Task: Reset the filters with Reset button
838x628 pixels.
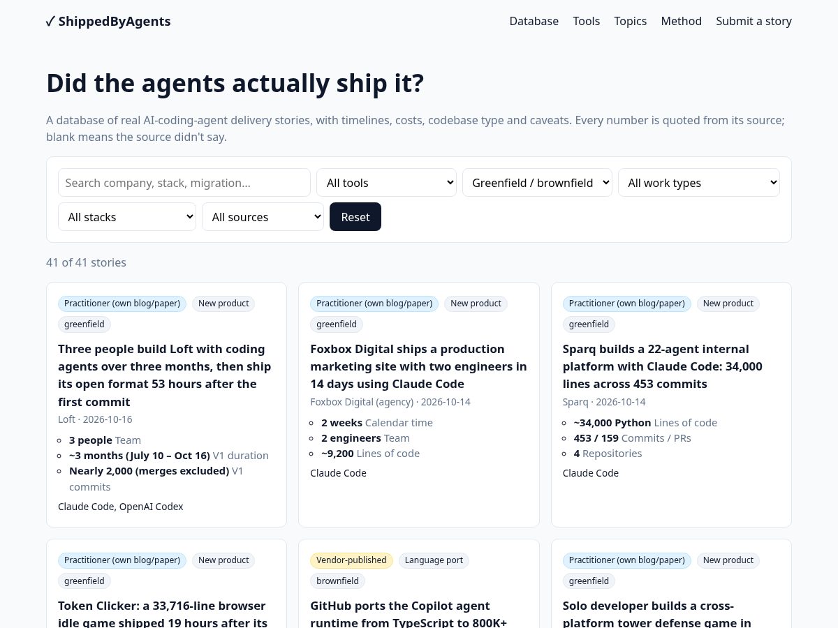Action: pyautogui.click(x=355, y=217)
